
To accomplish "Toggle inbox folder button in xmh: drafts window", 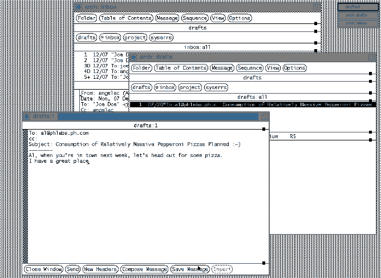I will coord(165,87).
